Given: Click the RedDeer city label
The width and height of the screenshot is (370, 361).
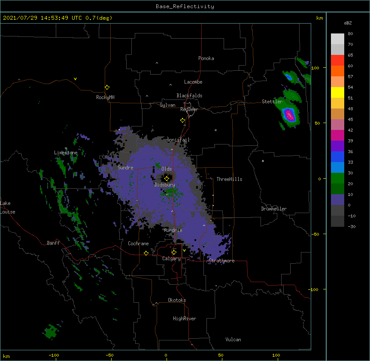Looking at the screenshot, I should coord(189,109).
